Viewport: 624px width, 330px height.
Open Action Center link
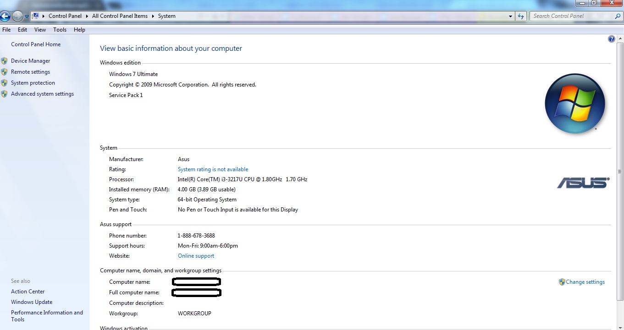[x=28, y=292]
